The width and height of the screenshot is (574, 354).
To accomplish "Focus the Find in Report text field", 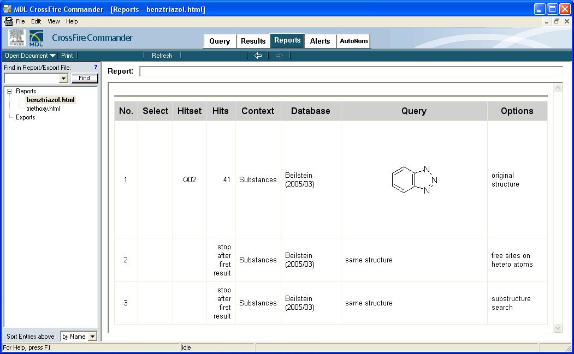I will click(32, 78).
